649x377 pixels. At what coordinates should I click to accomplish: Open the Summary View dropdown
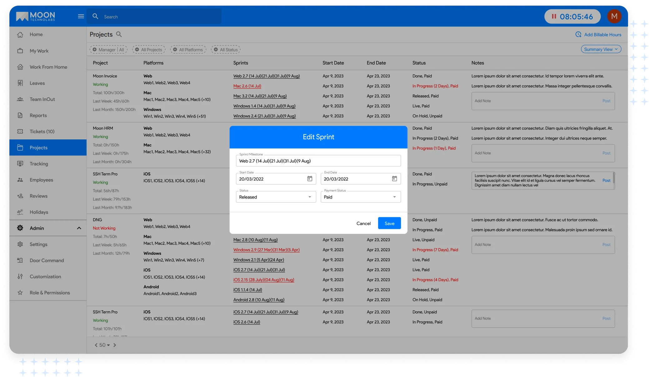pyautogui.click(x=601, y=49)
